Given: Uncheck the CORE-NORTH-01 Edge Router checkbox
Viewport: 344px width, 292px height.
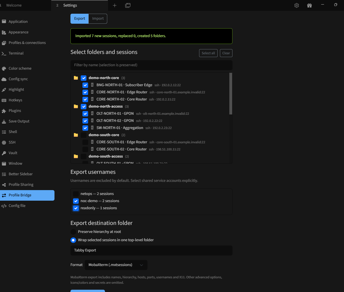Looking at the screenshot, I should click(x=85, y=92).
